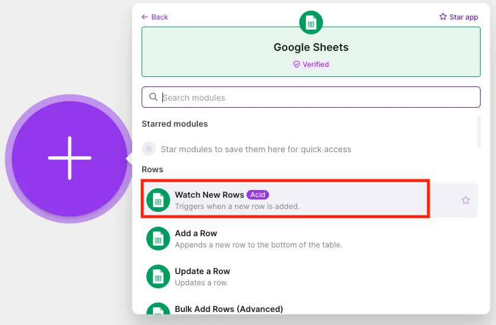Image resolution: width=496 pixels, height=325 pixels.
Task: Click the Verified badge
Action: [311, 65]
